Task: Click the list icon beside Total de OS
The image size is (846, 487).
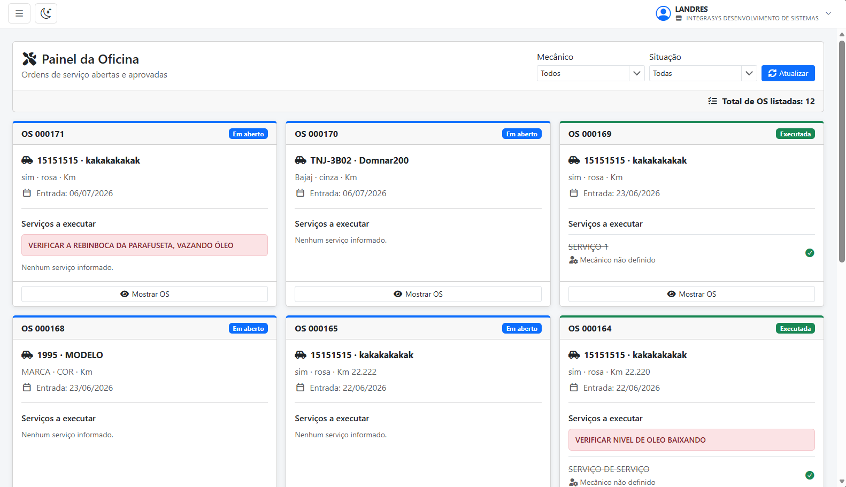Action: pos(712,101)
